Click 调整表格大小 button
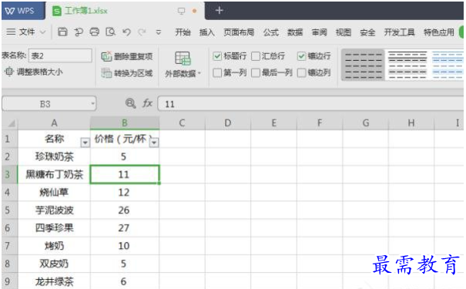 coord(34,72)
